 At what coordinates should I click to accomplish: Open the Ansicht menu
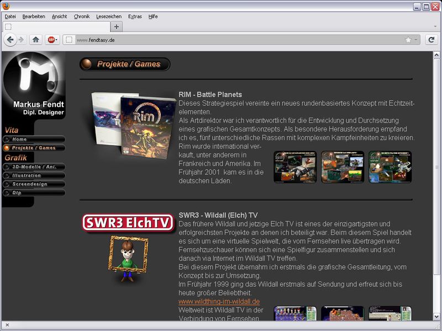(x=60, y=17)
